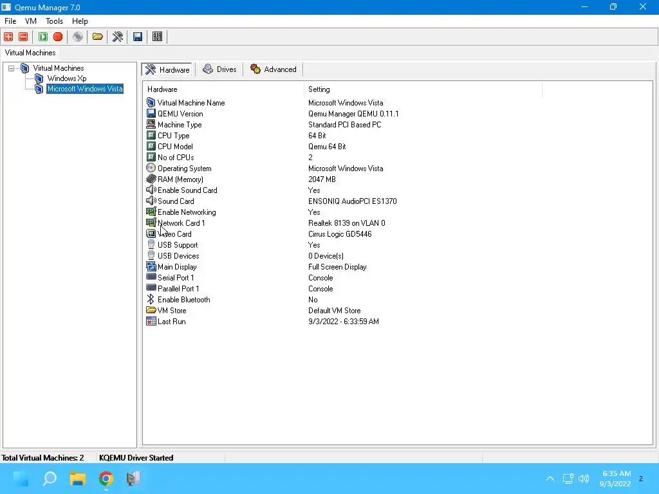Click the Virtual Machine Name row icon
The image size is (659, 494).
click(x=151, y=102)
